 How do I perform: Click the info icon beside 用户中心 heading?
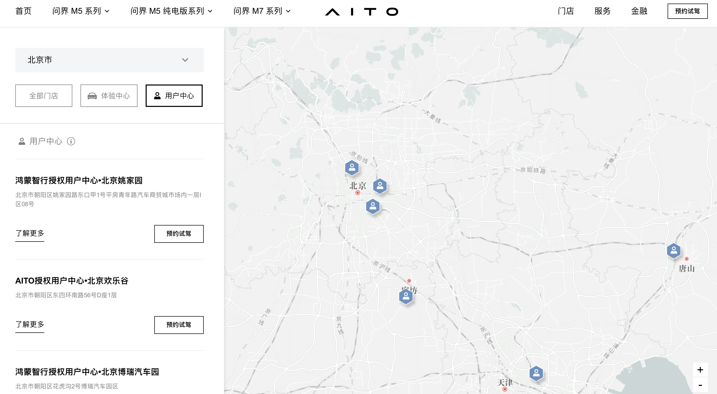click(71, 141)
